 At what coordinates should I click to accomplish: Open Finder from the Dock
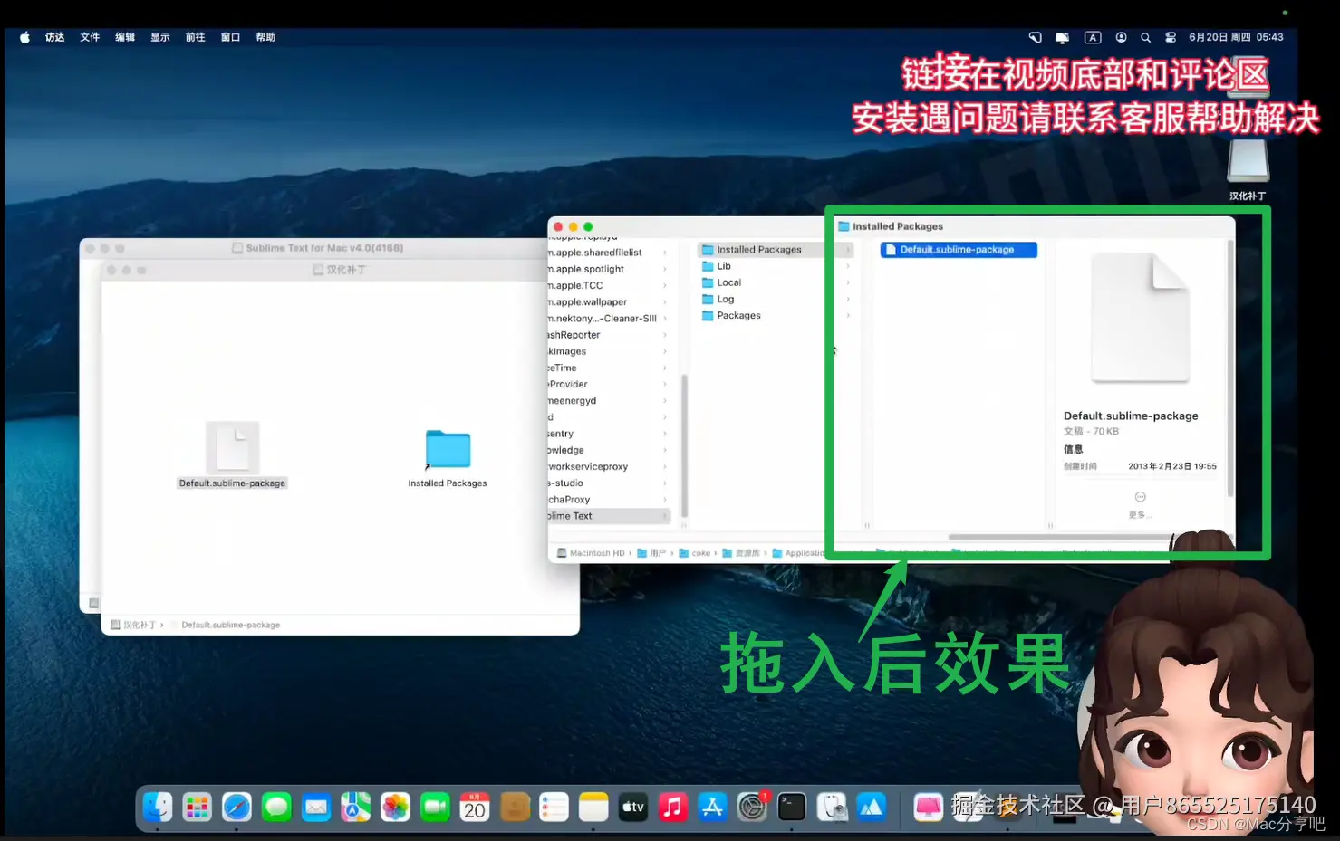pos(158,806)
